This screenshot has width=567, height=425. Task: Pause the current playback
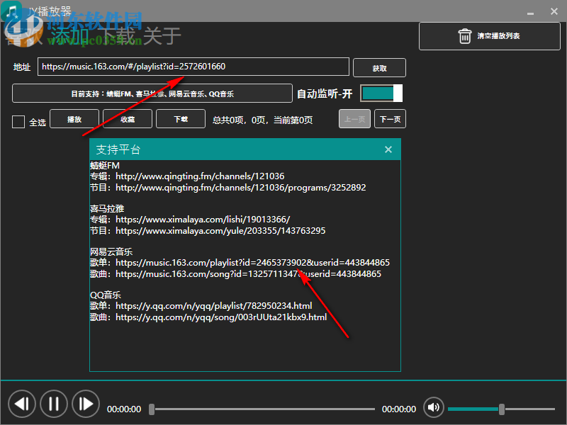pos(54,403)
